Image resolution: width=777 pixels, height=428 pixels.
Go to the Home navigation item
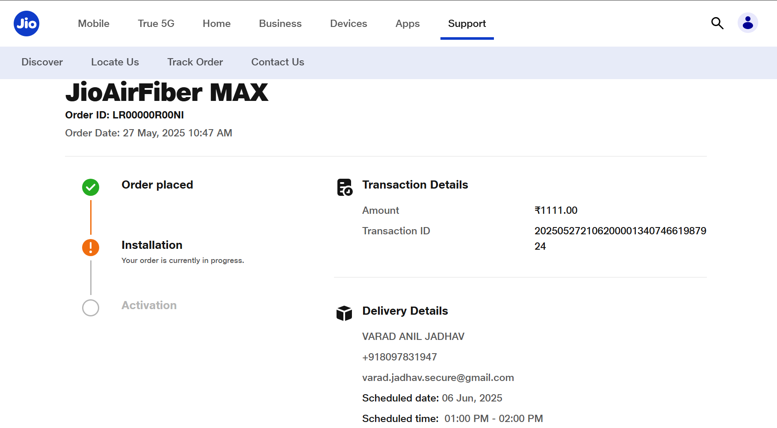click(216, 24)
